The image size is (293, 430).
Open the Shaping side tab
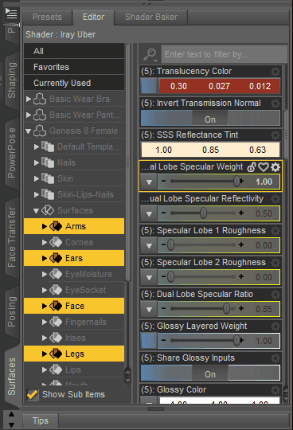tap(12, 80)
